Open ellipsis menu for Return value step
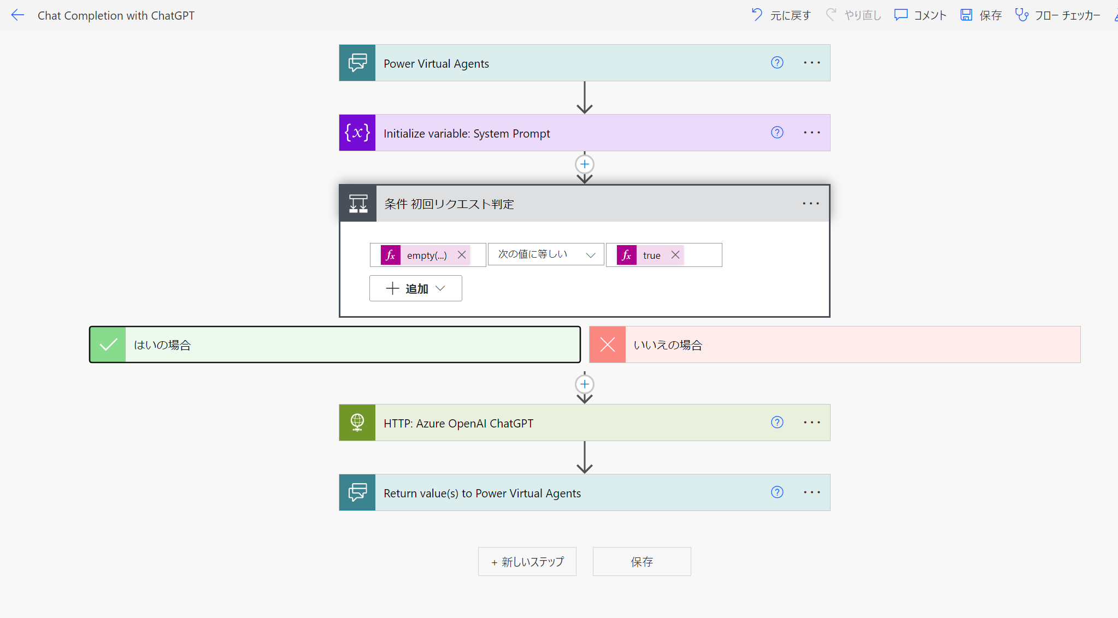This screenshot has width=1118, height=618. coord(812,492)
